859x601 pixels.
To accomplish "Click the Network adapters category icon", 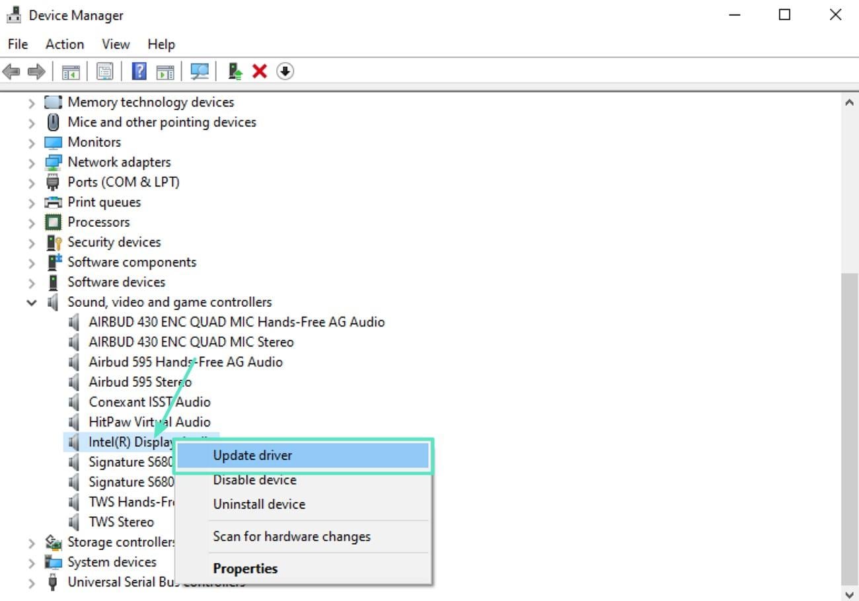I will (x=53, y=162).
